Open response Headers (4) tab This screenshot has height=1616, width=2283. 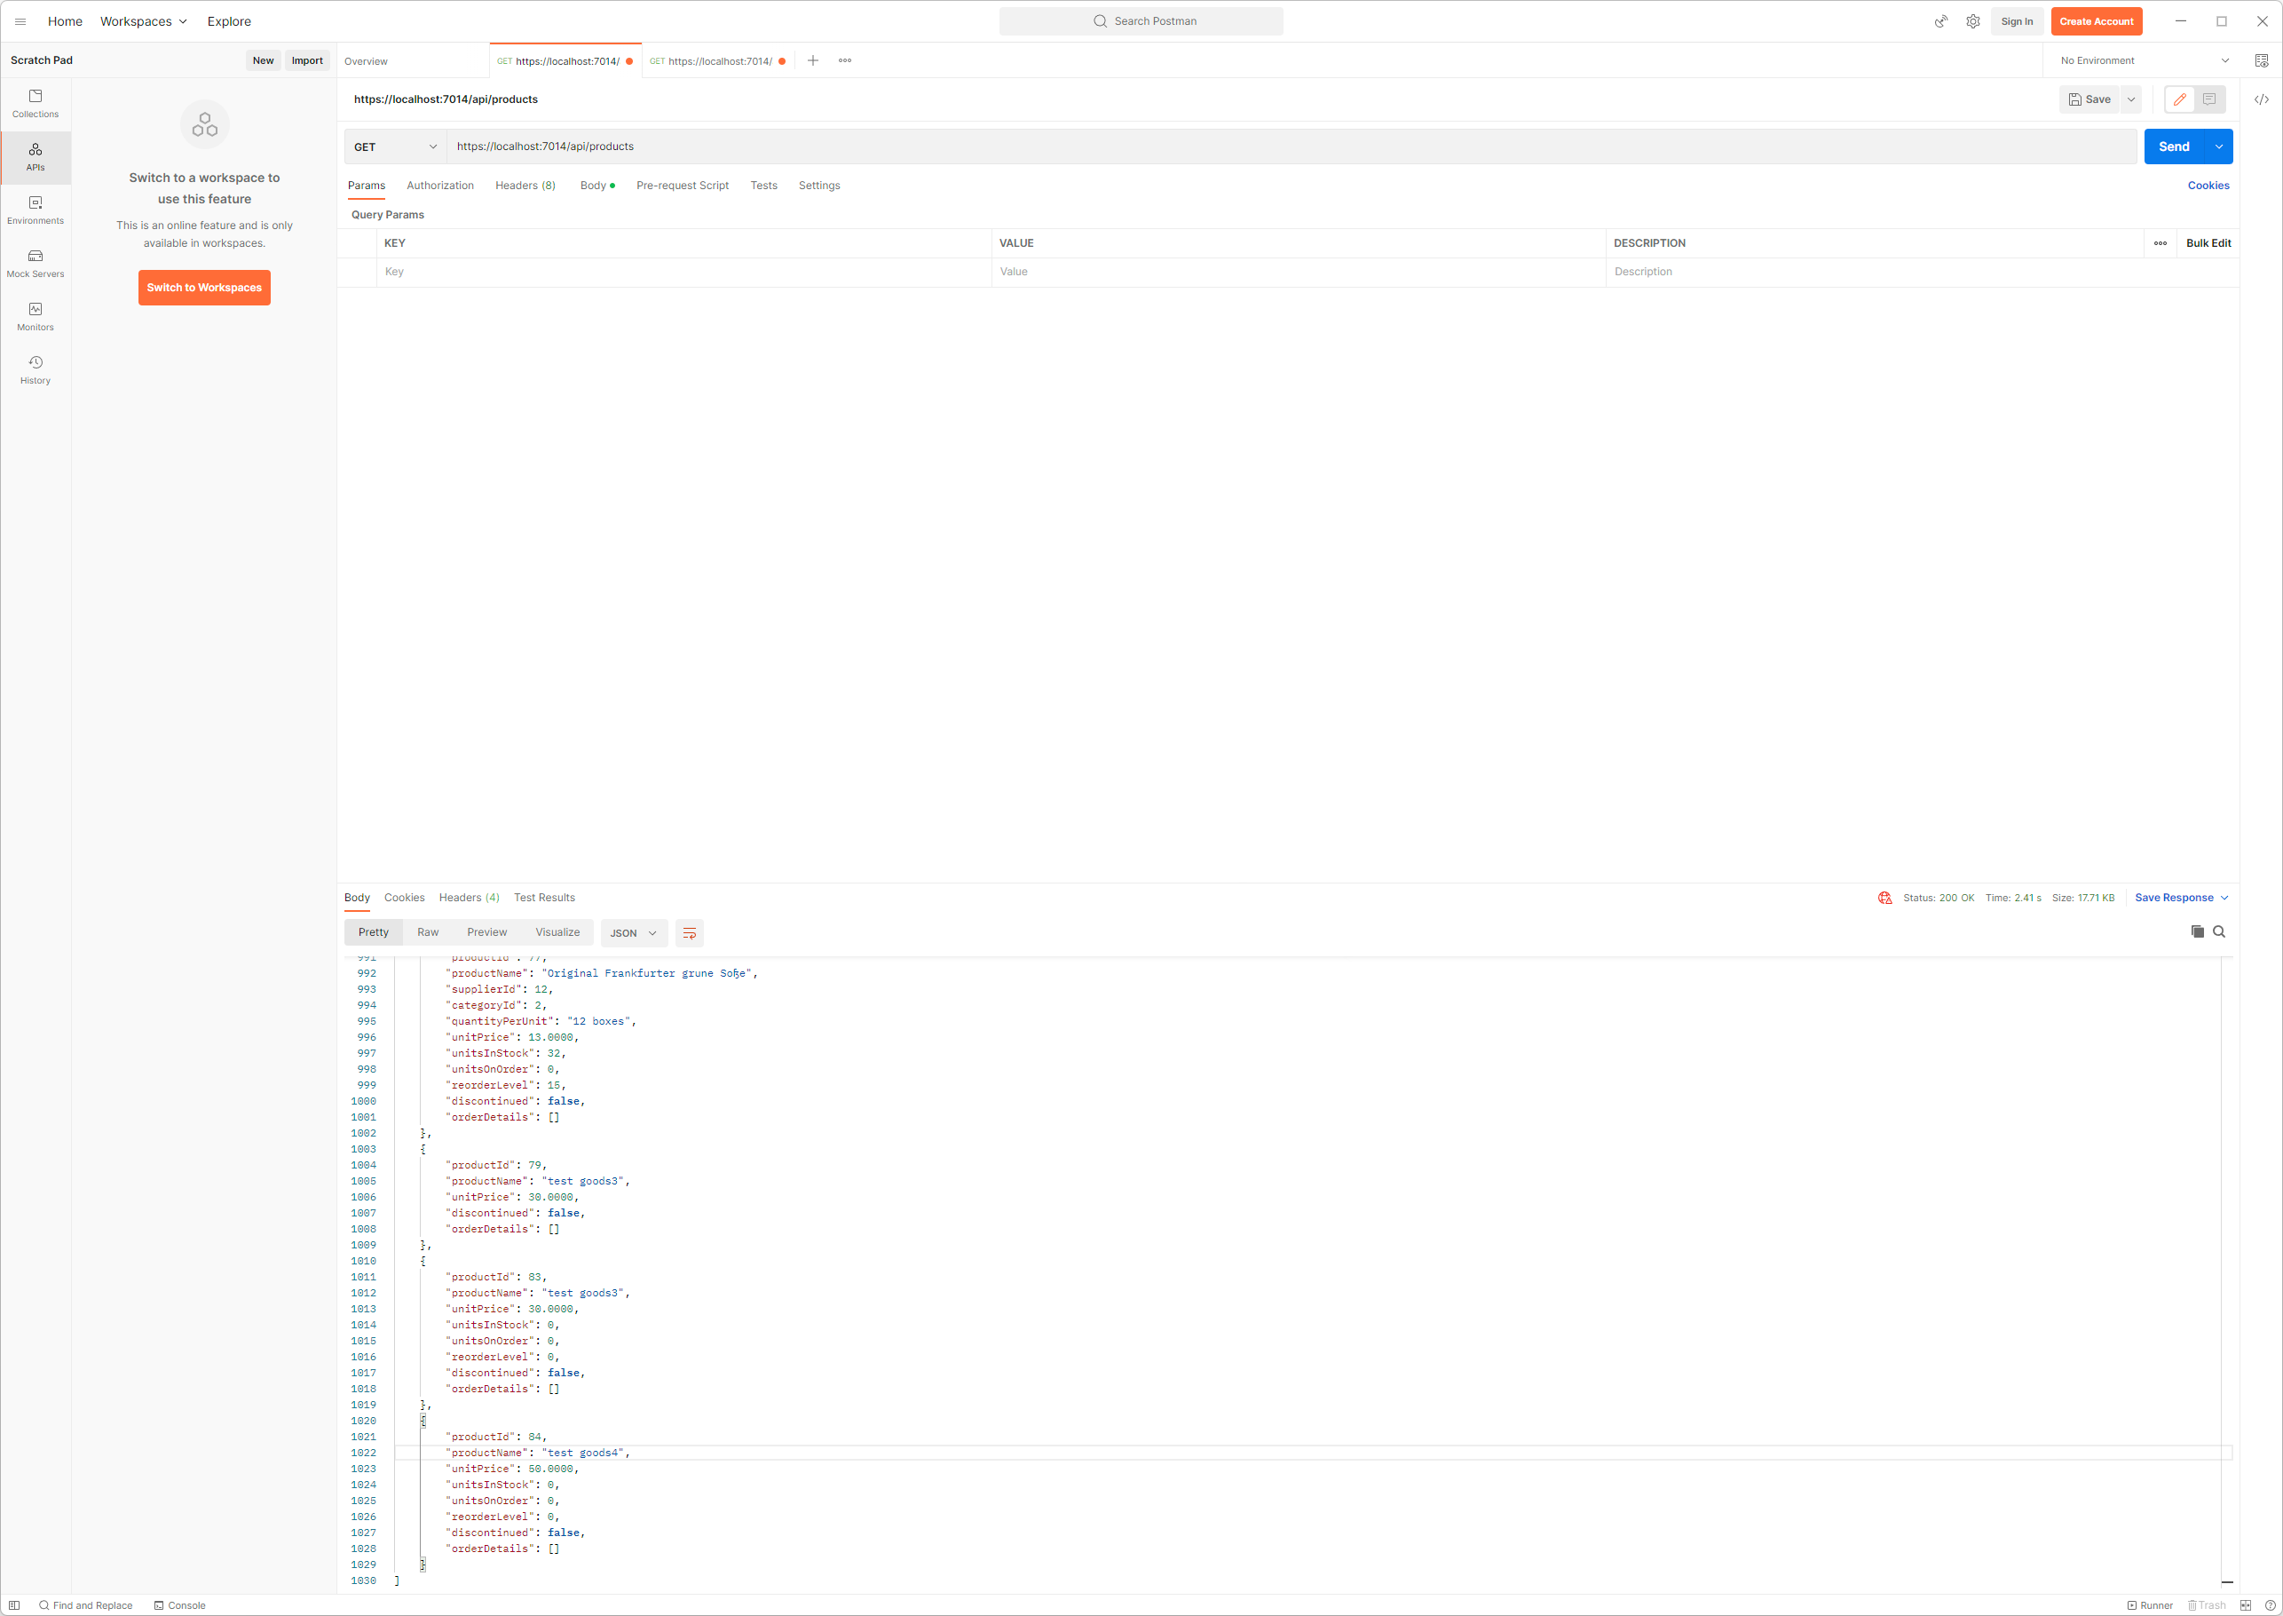469,898
